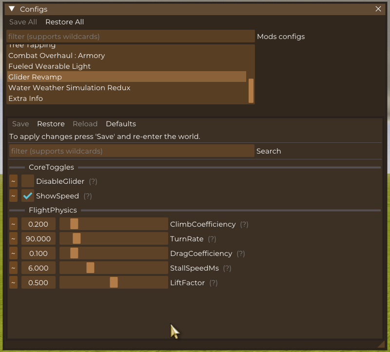390x352 pixels.
Task: Collapse the CoreToggles section header
Action: coord(51,167)
